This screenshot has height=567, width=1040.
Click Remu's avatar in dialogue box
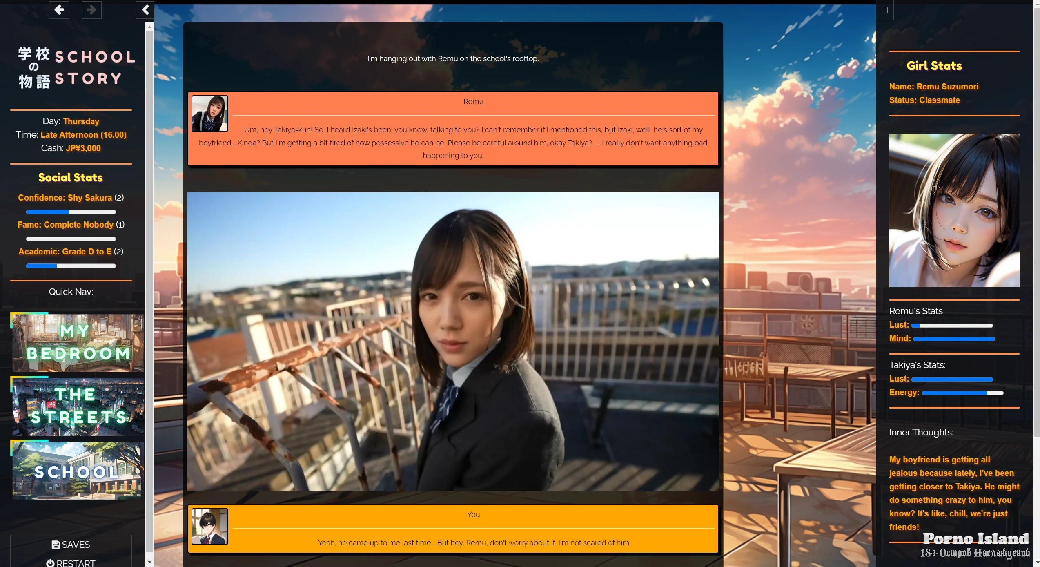pyautogui.click(x=210, y=114)
